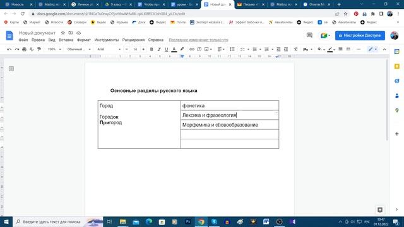Screen dimensions: 404x227
Task: Open the Вставка menu
Action: (66, 40)
